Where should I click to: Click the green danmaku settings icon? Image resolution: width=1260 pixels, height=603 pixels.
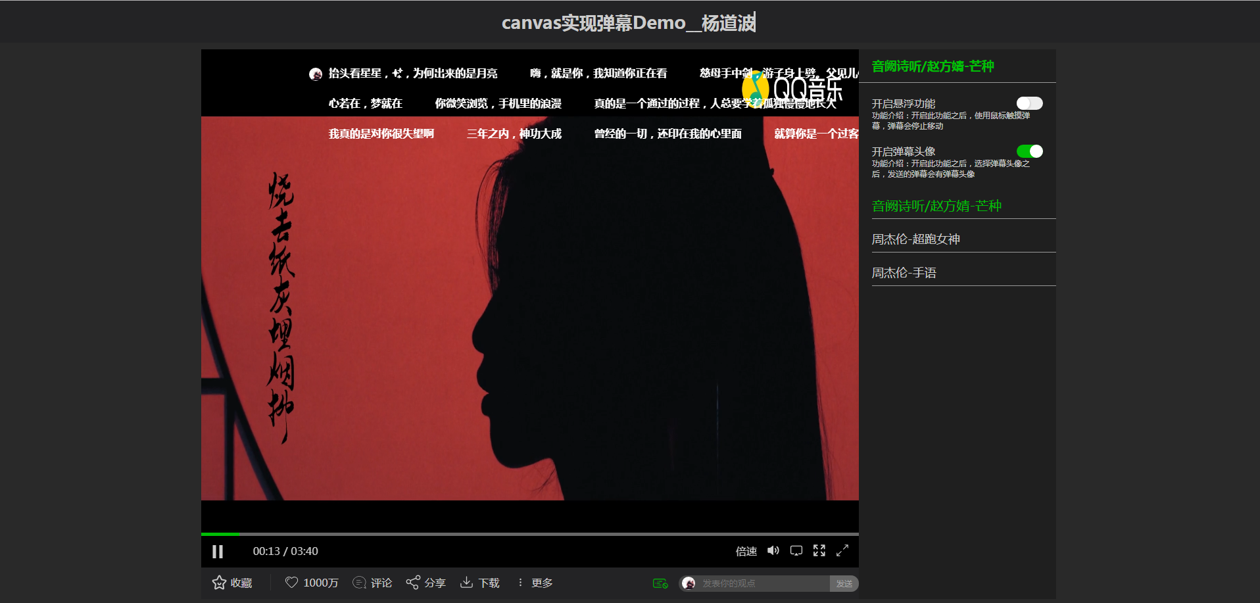tap(660, 583)
